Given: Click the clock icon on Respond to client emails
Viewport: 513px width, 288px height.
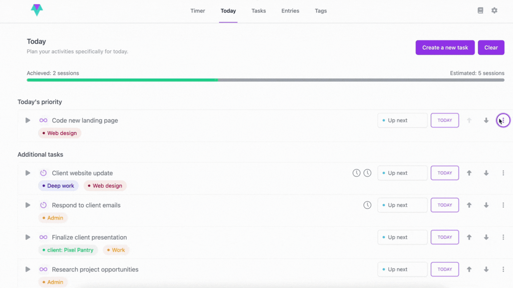Looking at the screenshot, I should pyautogui.click(x=367, y=205).
